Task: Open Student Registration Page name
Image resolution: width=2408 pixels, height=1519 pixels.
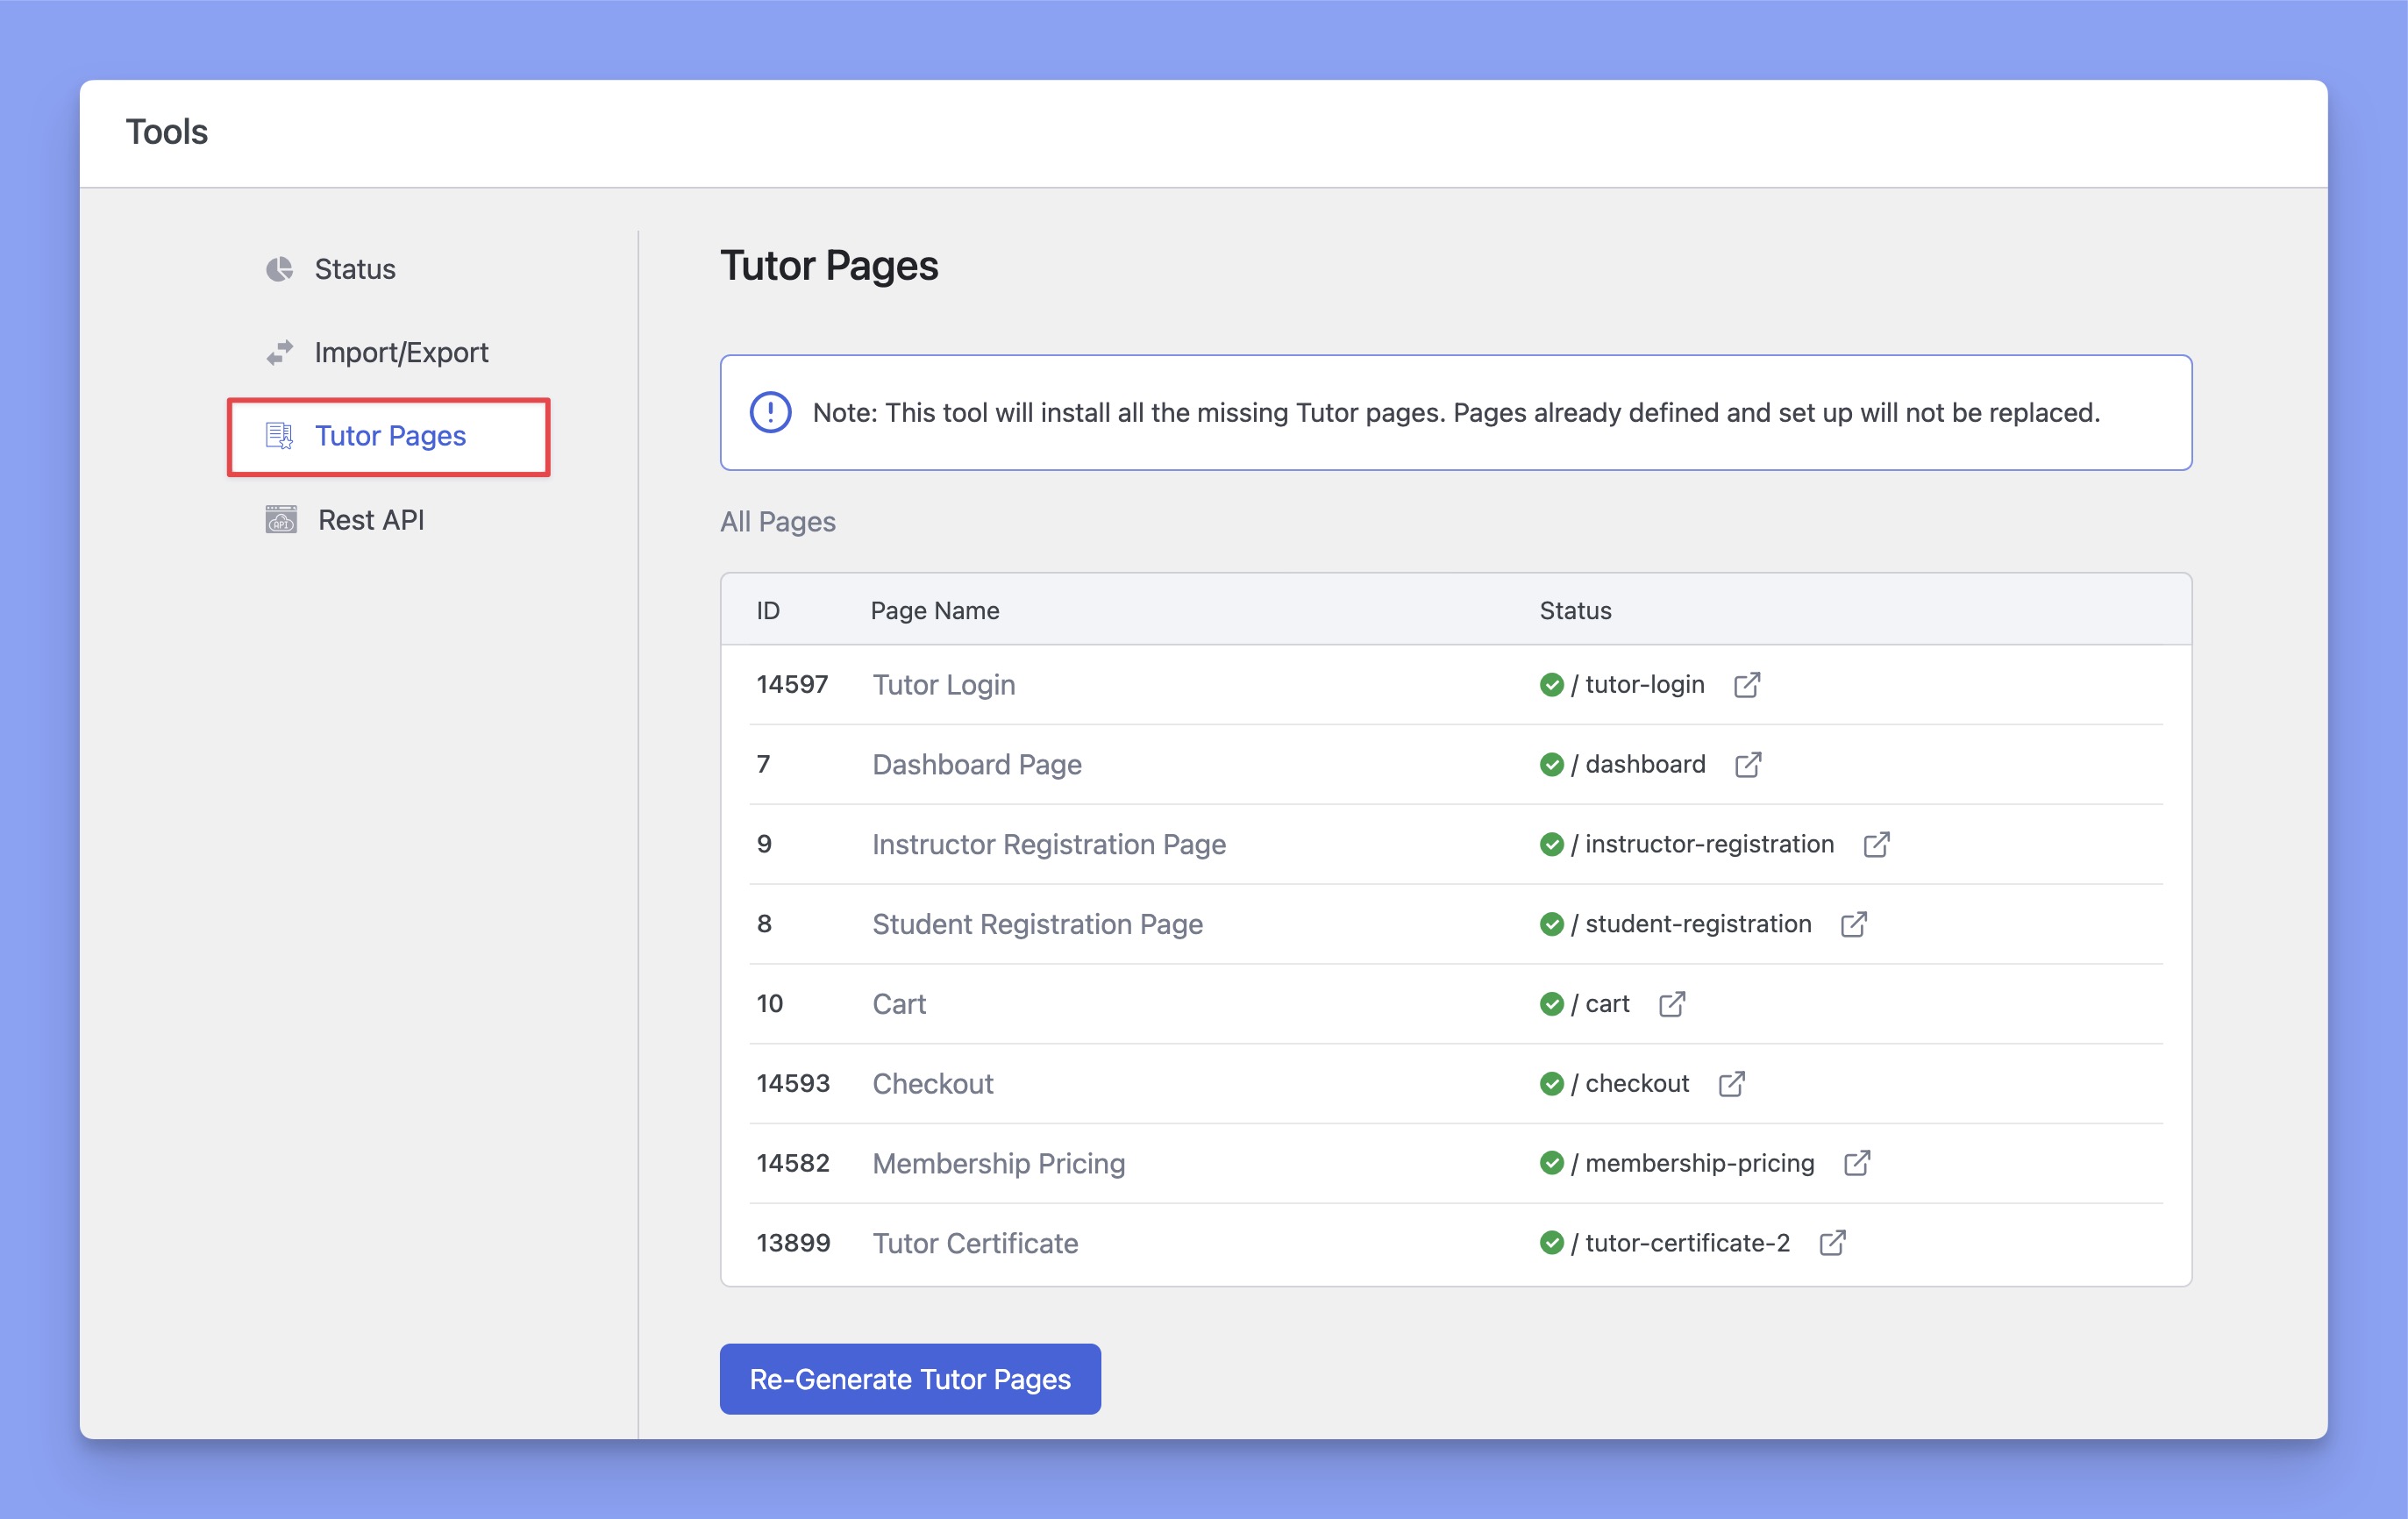Action: coord(1037,925)
